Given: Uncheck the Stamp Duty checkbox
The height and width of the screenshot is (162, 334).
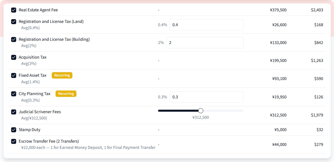Looking at the screenshot, I should pos(14,130).
